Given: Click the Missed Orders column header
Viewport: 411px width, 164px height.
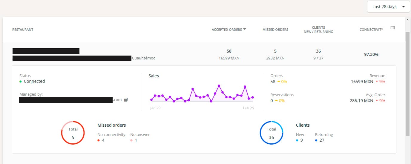Looking at the screenshot, I should [275, 30].
